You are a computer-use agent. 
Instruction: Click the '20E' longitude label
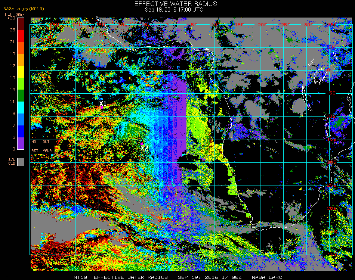click(x=262, y=25)
